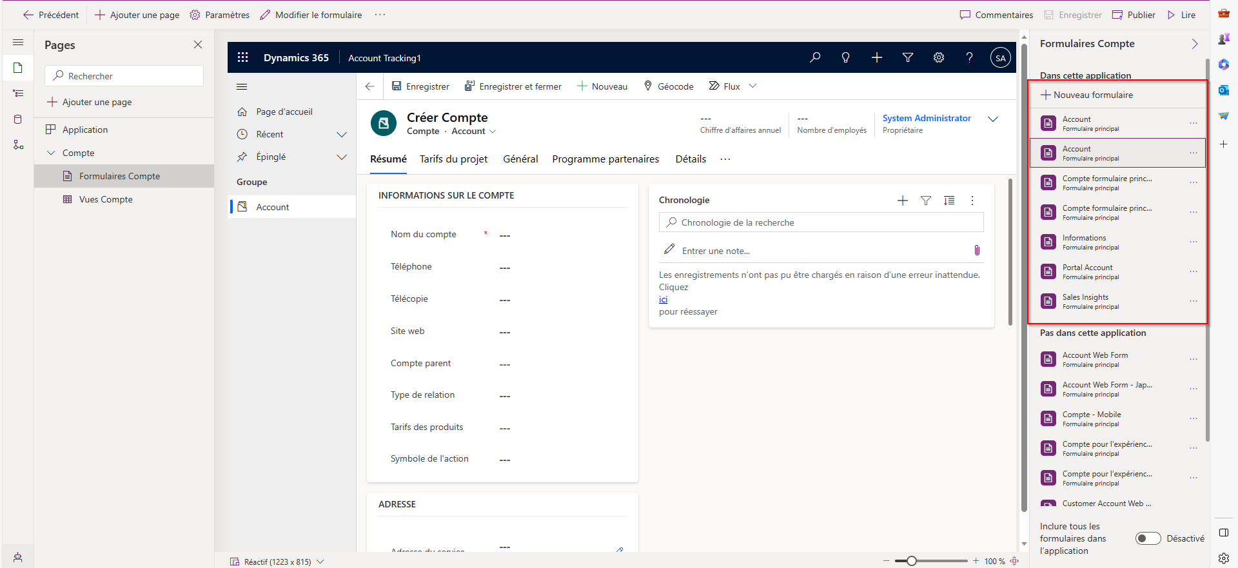Open the lightbulb assistant icon
This screenshot has height=568, width=1238.
(x=845, y=57)
